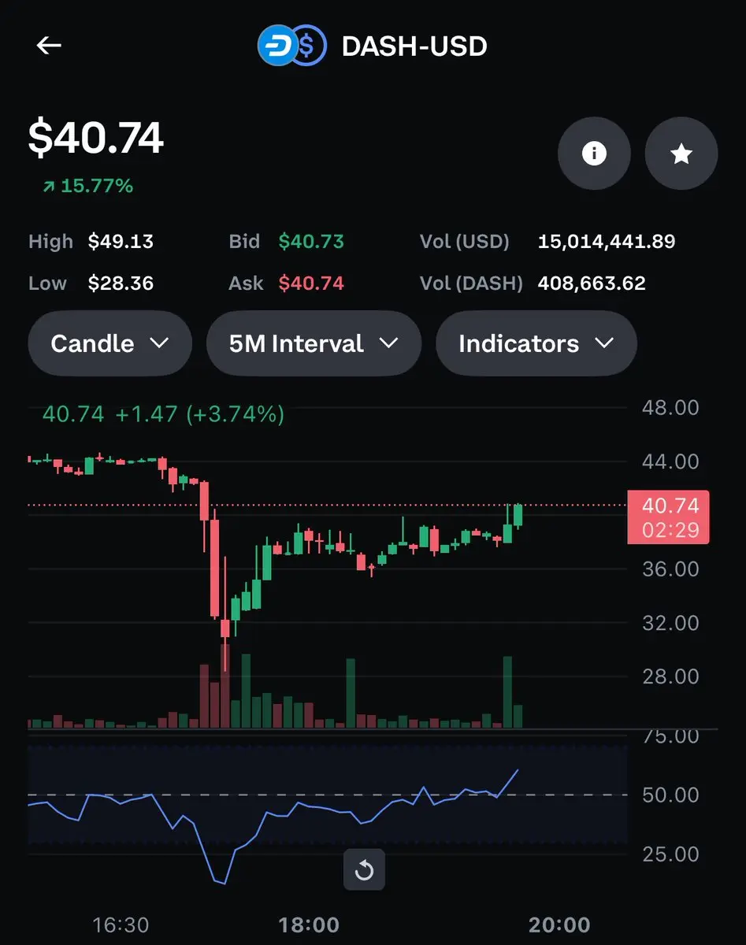Open the Candle chart type dropdown

(x=109, y=343)
